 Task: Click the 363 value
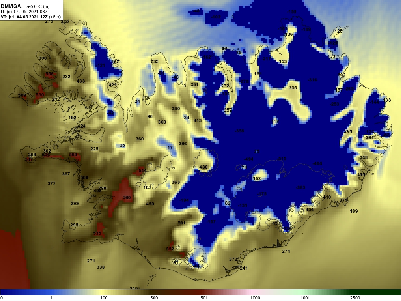176,182
